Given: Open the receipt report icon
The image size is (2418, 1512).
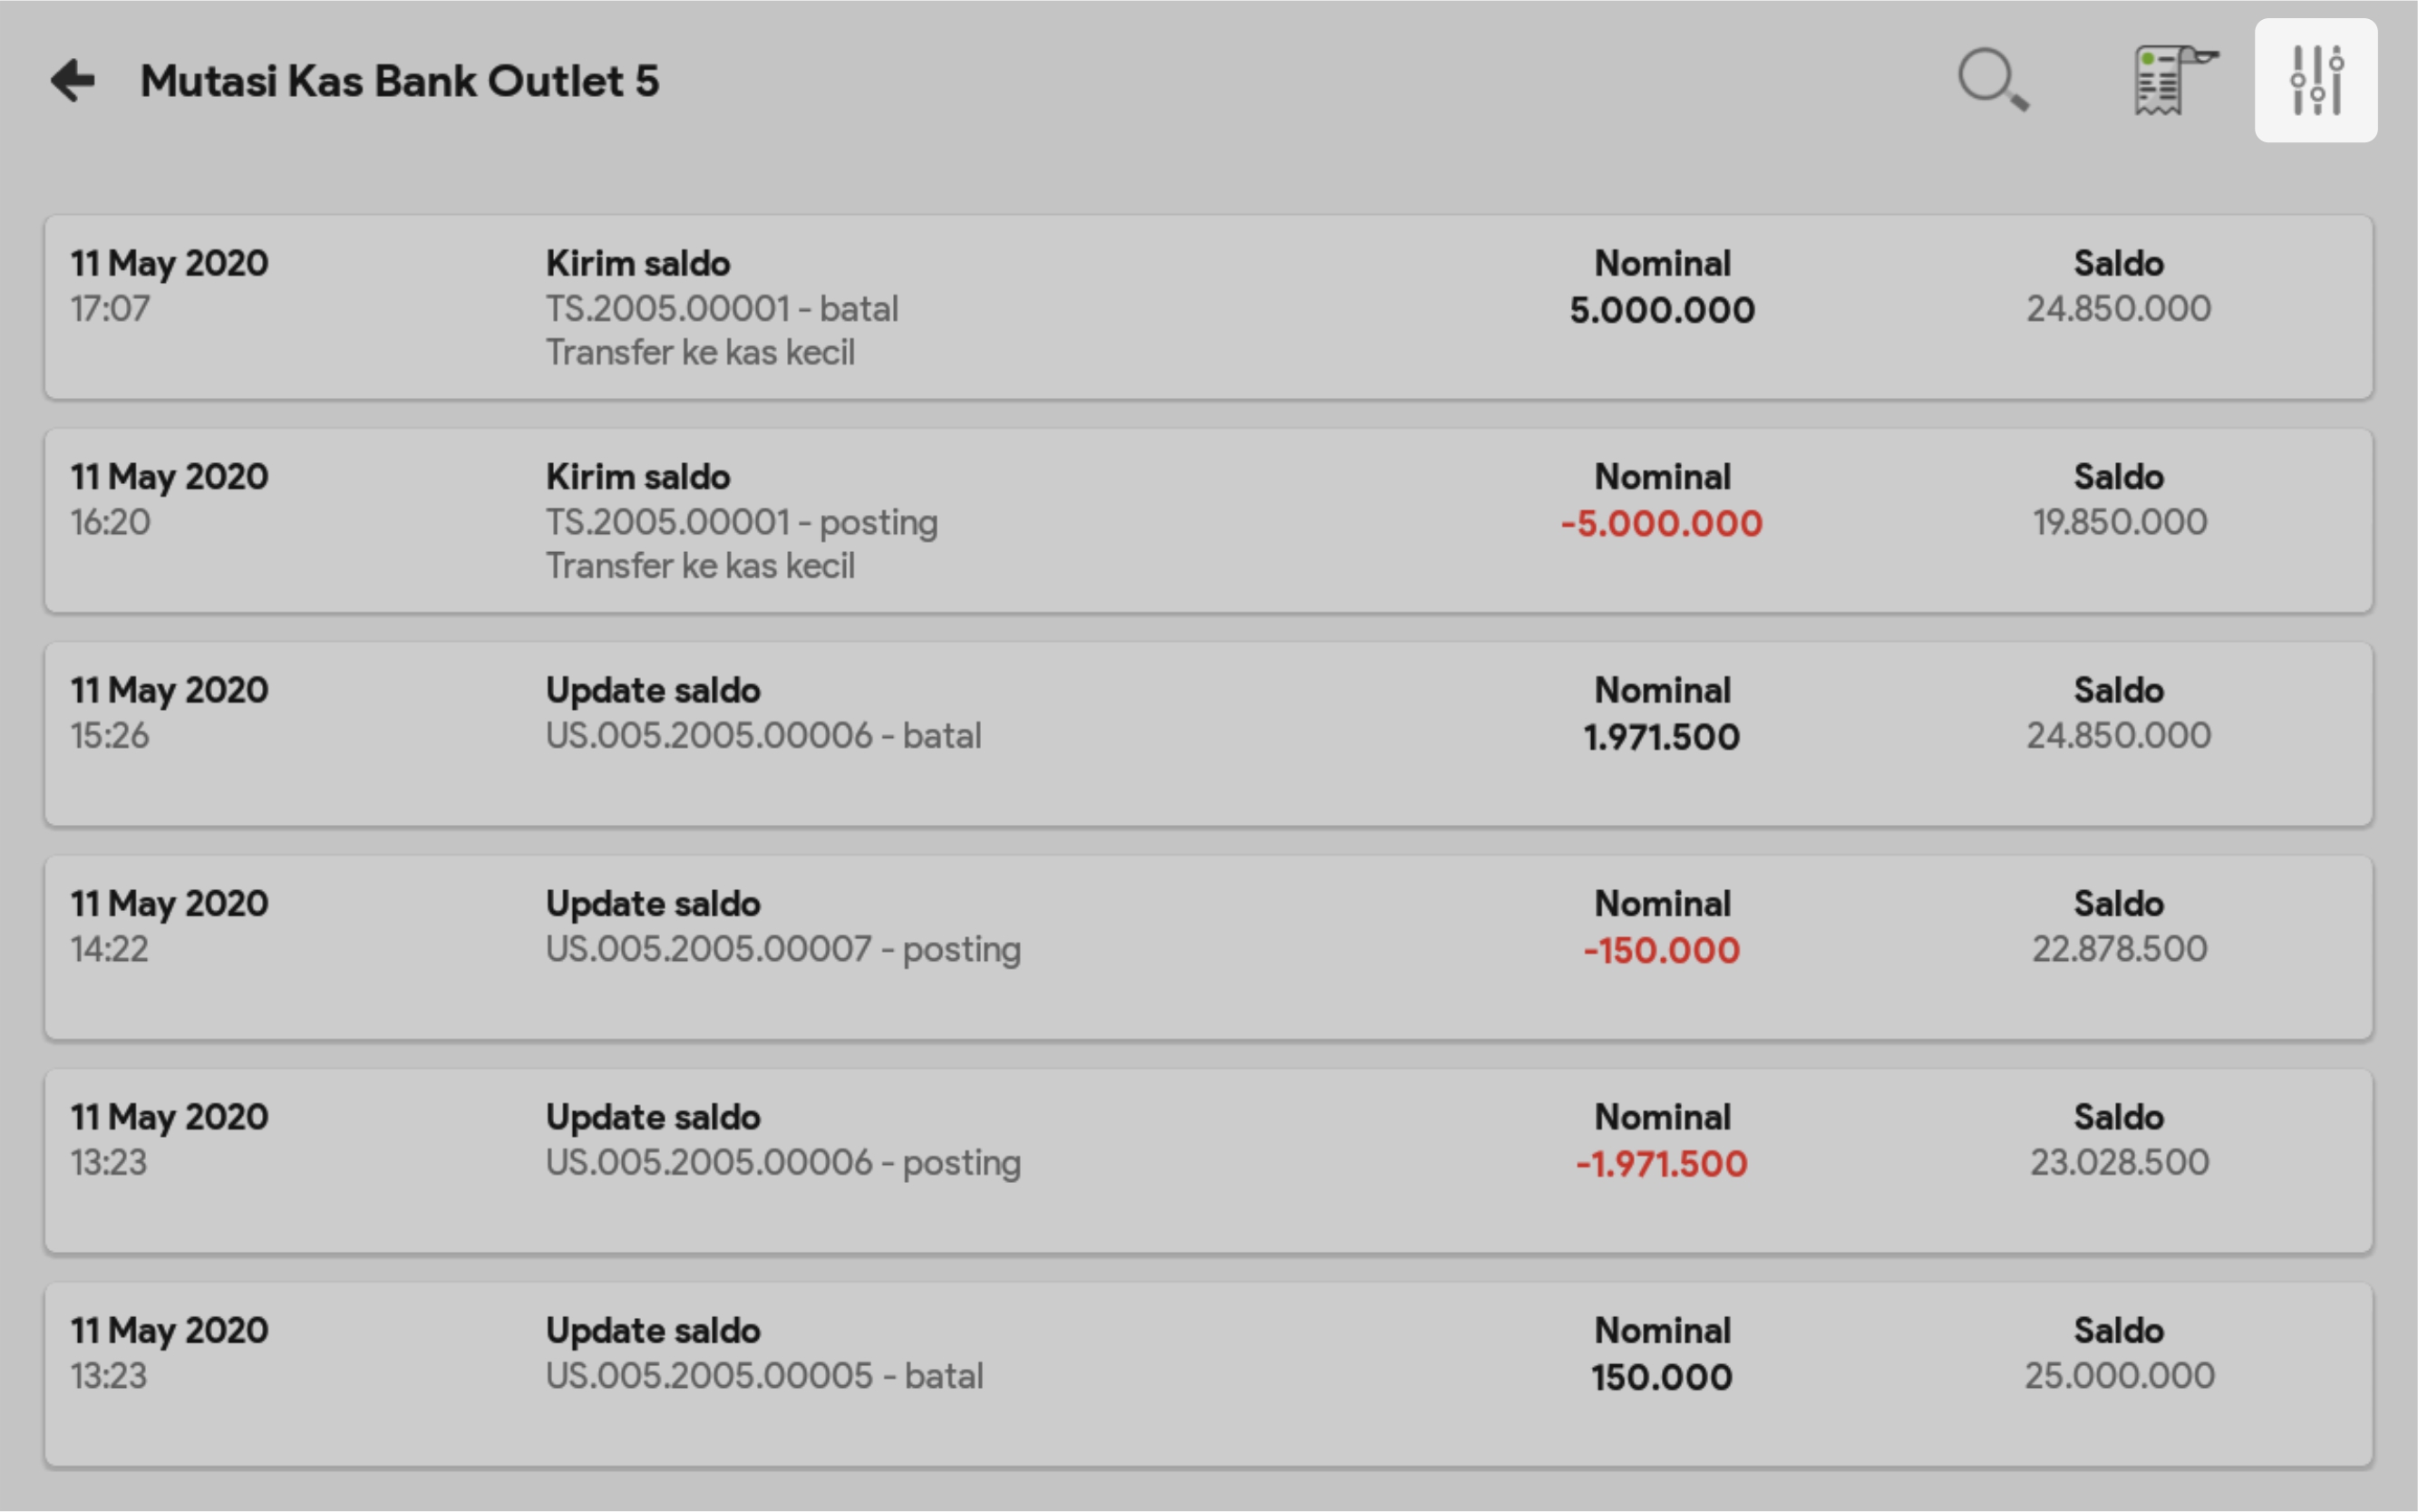Looking at the screenshot, I should pos(2173,80).
